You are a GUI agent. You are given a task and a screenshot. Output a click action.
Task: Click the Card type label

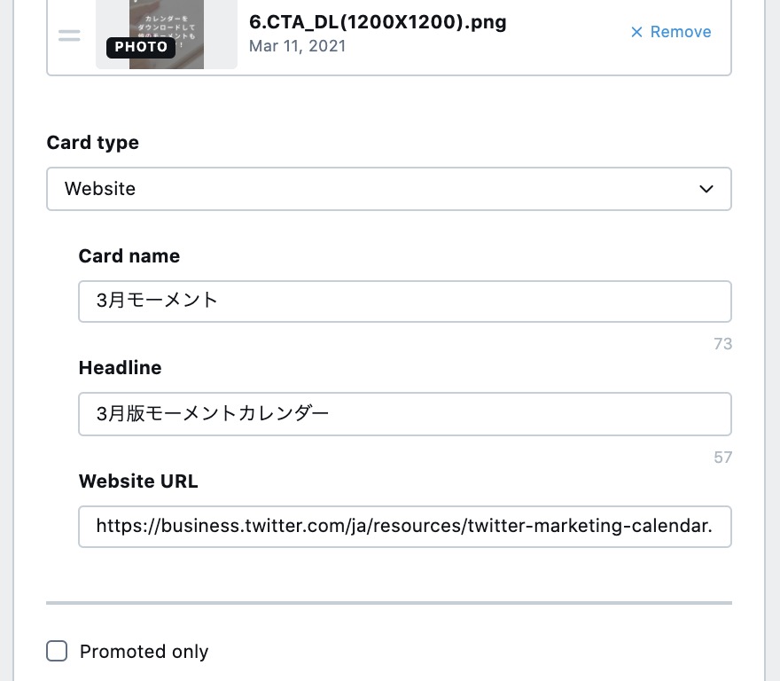point(93,143)
